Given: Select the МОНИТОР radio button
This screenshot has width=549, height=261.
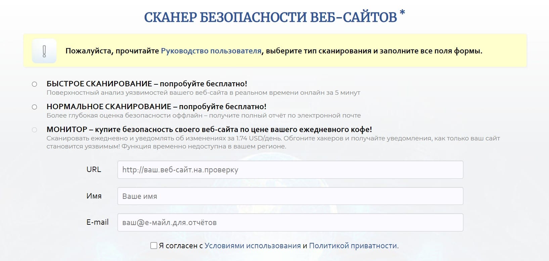Looking at the screenshot, I should pos(34,130).
